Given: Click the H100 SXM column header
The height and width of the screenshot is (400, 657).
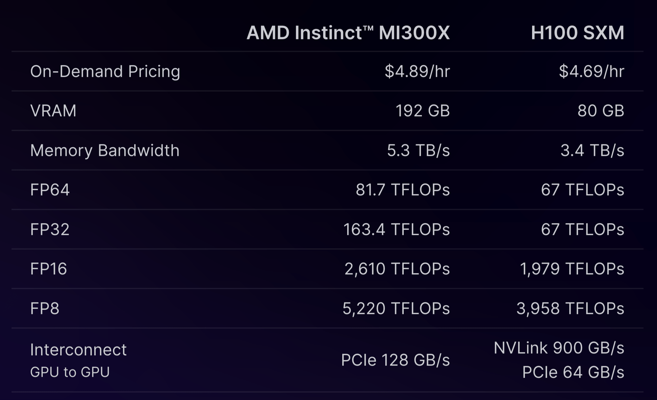Looking at the screenshot, I should tap(577, 33).
